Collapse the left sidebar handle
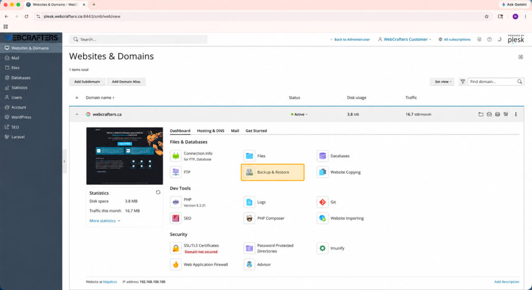The width and height of the screenshot is (532, 290). click(x=64, y=161)
